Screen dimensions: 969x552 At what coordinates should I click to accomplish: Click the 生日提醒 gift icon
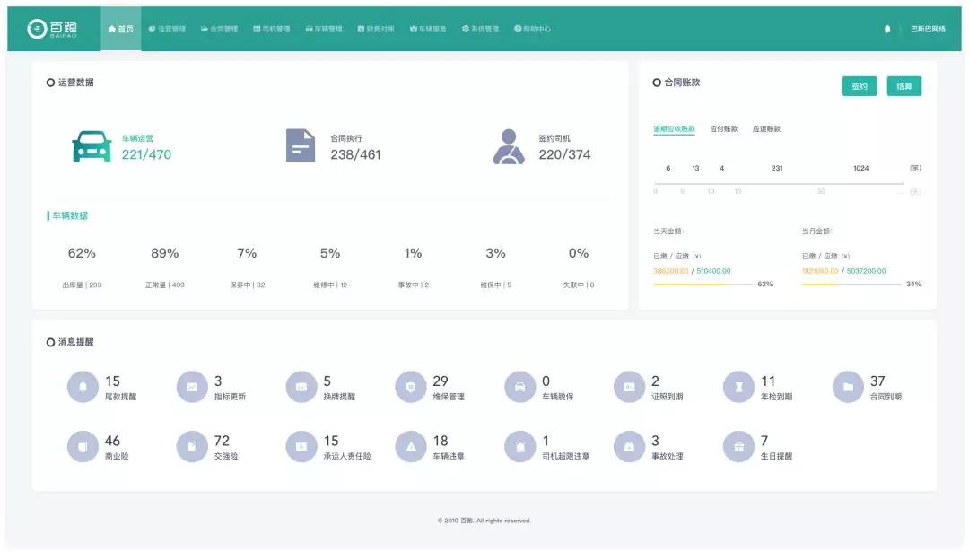pyautogui.click(x=738, y=446)
